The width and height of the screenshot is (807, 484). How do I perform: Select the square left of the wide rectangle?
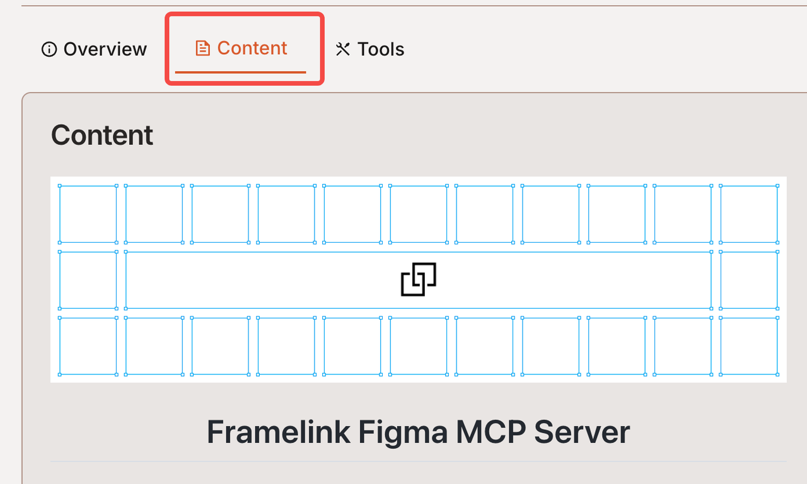point(88,280)
